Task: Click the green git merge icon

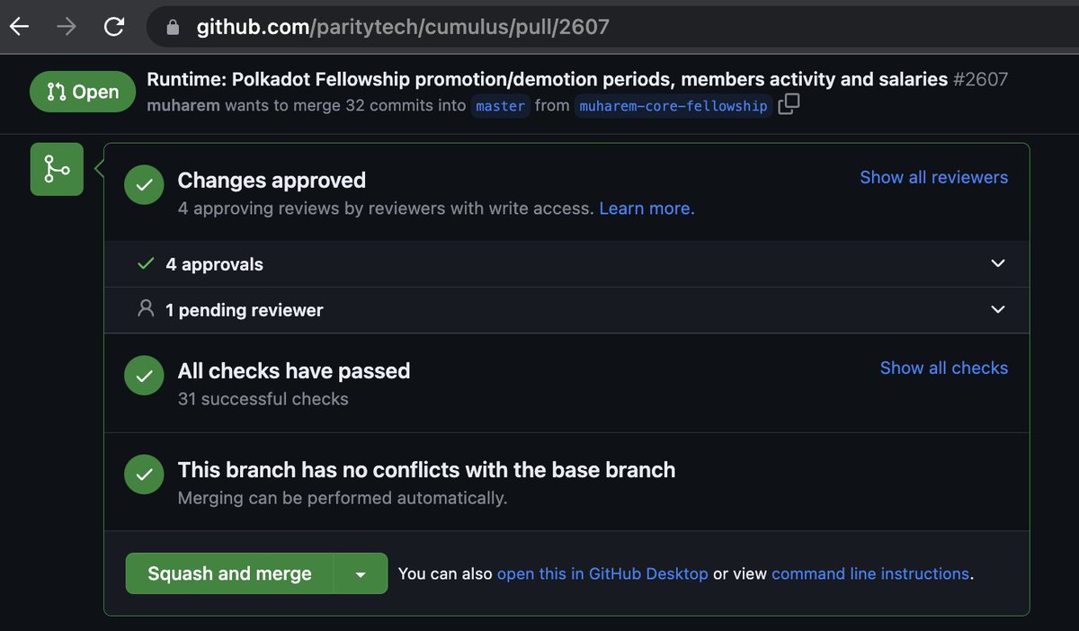Action: click(x=57, y=169)
